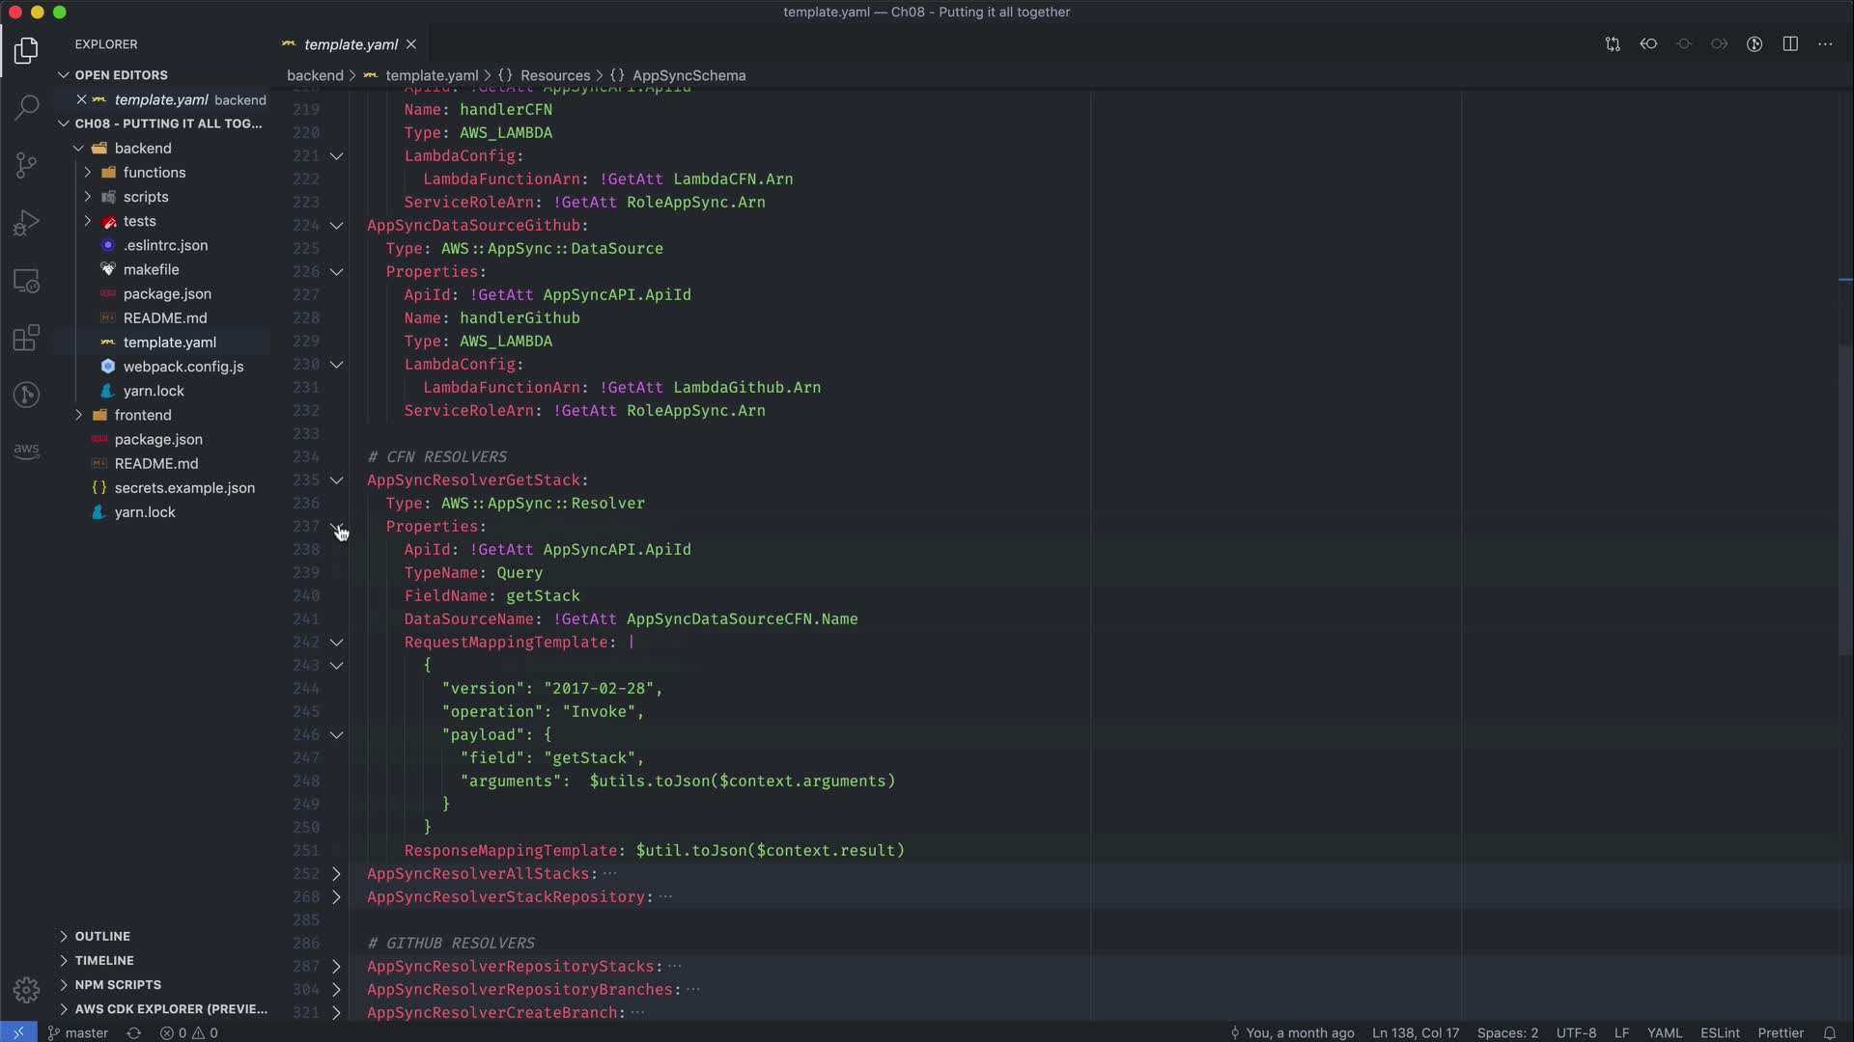The width and height of the screenshot is (1854, 1042).
Task: Open the Manage gear menu
Action: 26,990
